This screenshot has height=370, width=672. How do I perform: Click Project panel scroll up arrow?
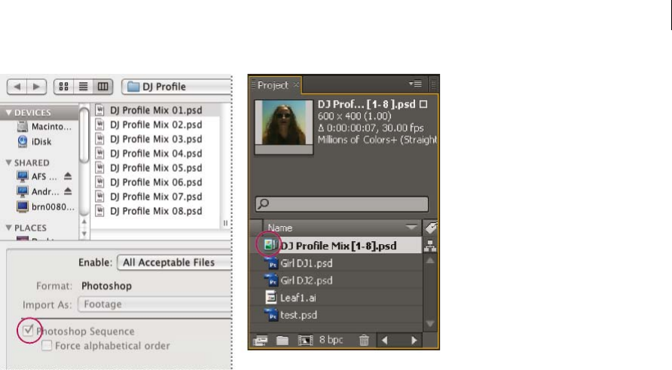(x=430, y=261)
